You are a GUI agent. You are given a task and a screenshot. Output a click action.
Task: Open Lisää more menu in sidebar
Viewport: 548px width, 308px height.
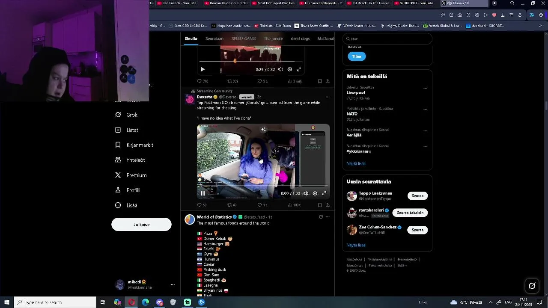pyautogui.click(x=126, y=205)
